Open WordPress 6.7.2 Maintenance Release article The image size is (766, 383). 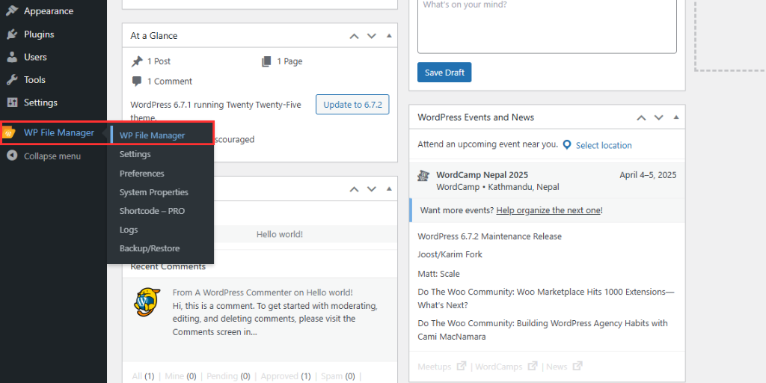pyautogui.click(x=489, y=236)
